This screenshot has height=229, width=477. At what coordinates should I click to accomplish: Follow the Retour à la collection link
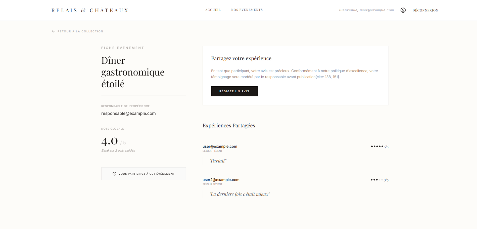pos(80,31)
